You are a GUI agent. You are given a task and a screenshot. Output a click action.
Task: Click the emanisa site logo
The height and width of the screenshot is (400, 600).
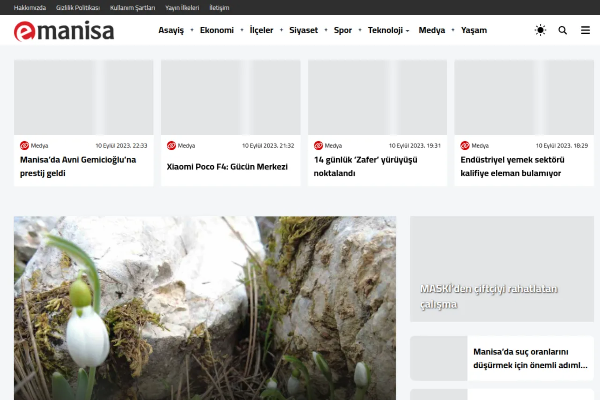click(x=64, y=31)
